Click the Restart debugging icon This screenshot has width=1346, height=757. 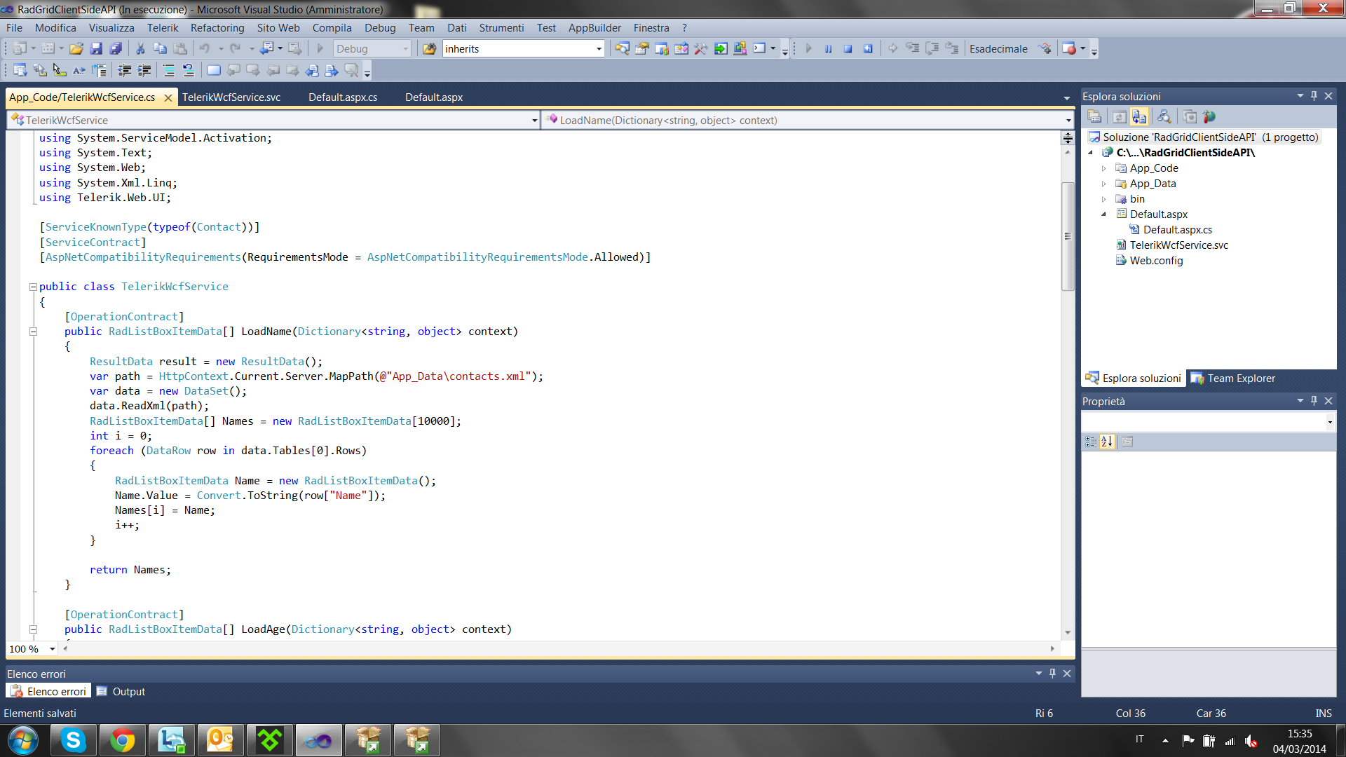tap(867, 48)
